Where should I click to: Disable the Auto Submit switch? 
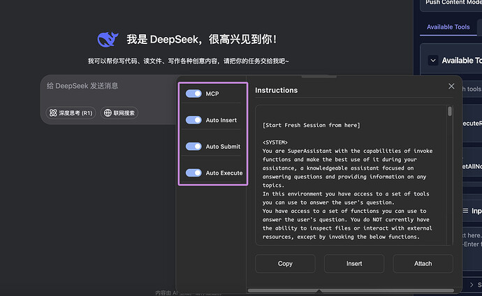click(193, 147)
